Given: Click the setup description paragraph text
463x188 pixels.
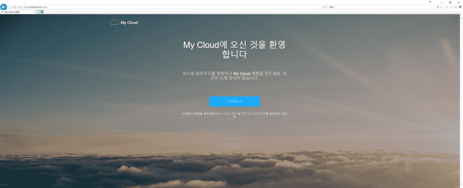Looking at the screenshot, I should [x=234, y=76].
